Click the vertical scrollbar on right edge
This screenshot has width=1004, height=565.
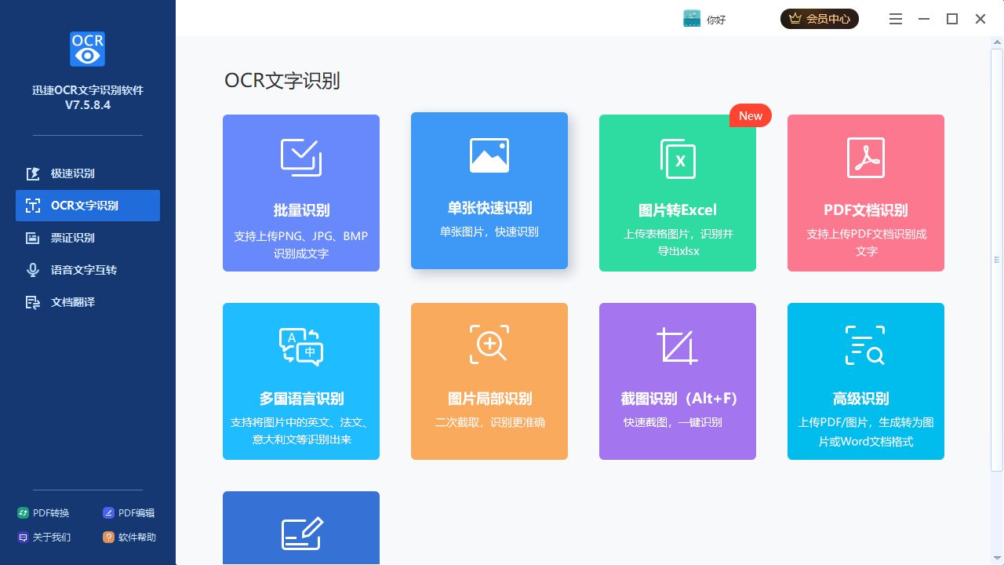(x=997, y=259)
